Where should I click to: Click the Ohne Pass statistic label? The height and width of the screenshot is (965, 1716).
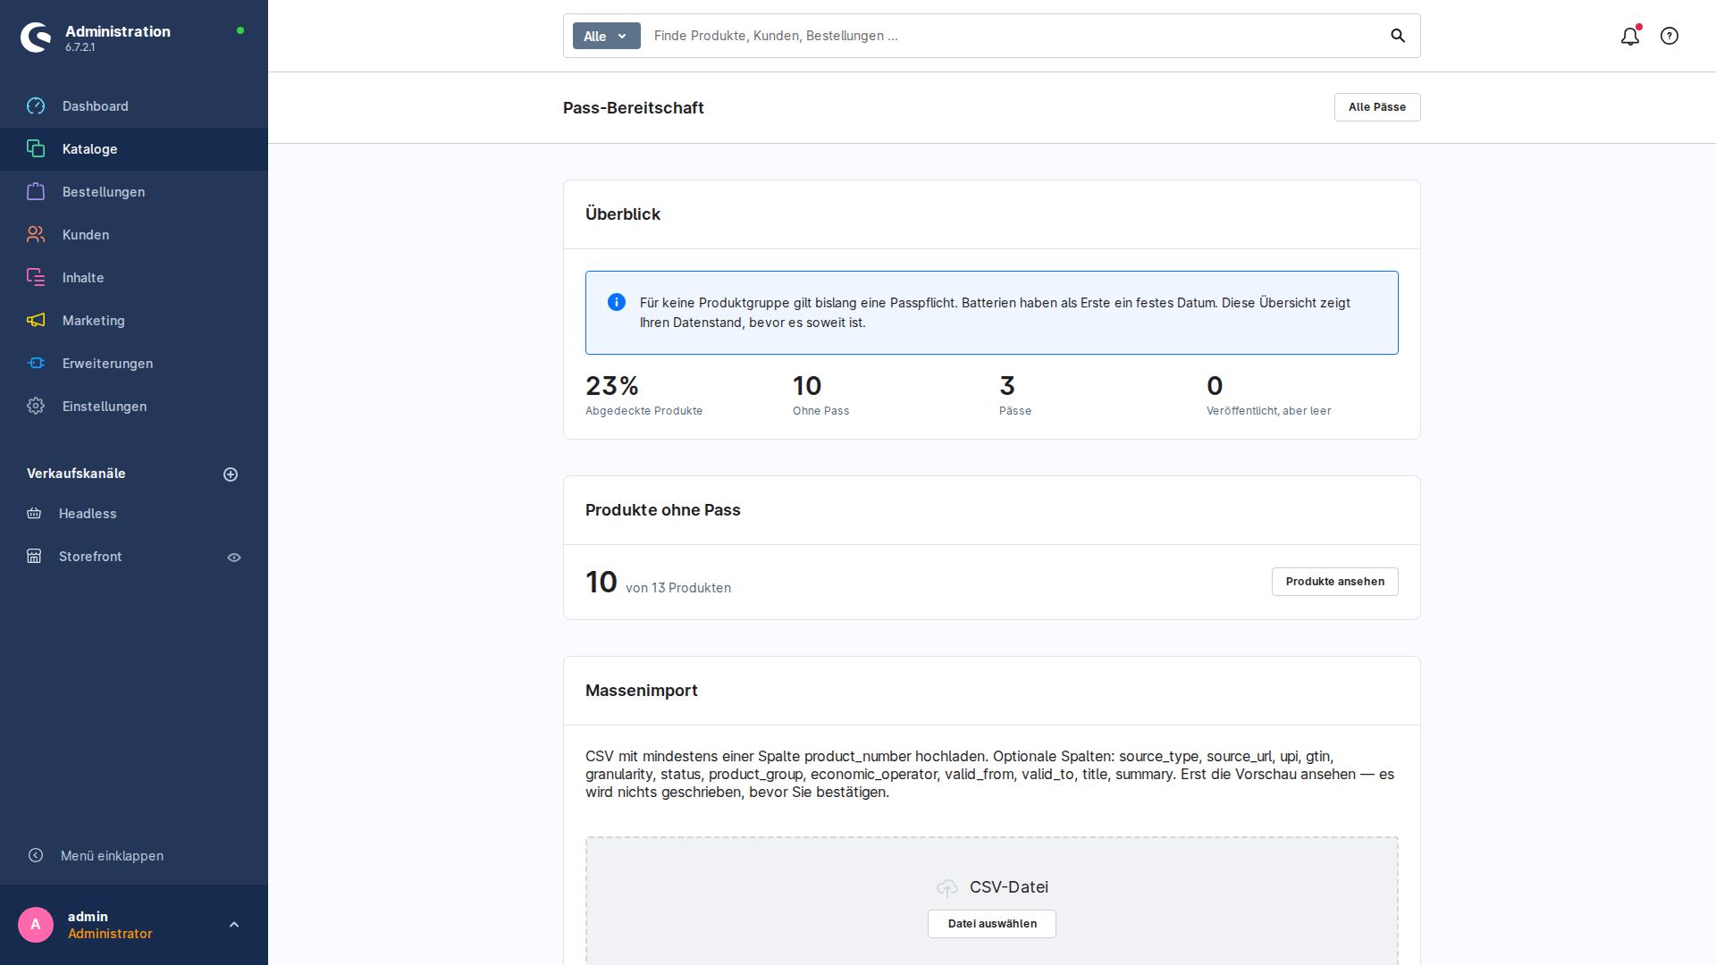click(x=821, y=411)
